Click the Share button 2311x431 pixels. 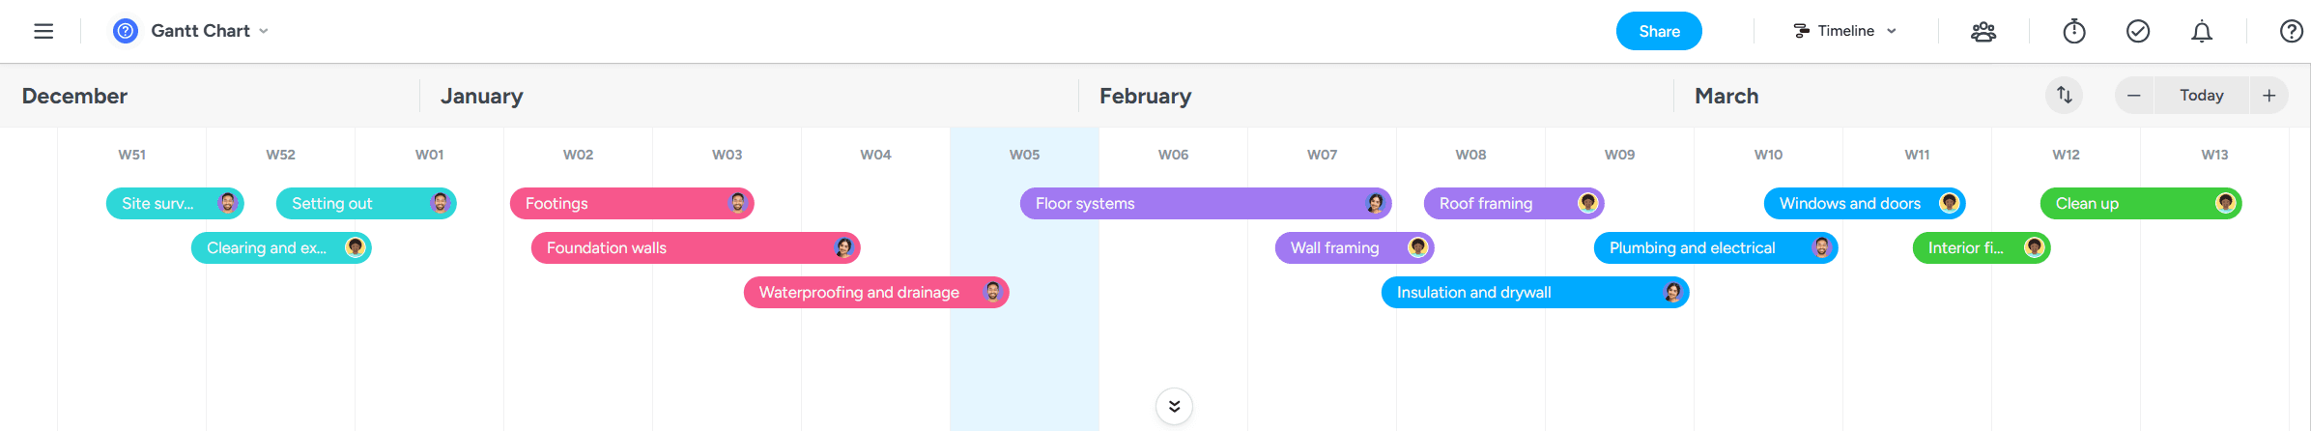(1659, 31)
